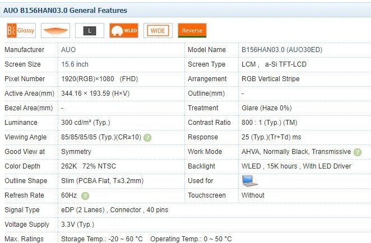Open the Refresh Rate help question mark
Viewport: 371px width, 243px height.
[85, 196]
